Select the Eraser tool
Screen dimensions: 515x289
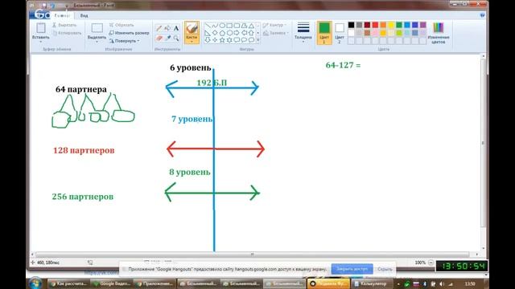point(159,38)
